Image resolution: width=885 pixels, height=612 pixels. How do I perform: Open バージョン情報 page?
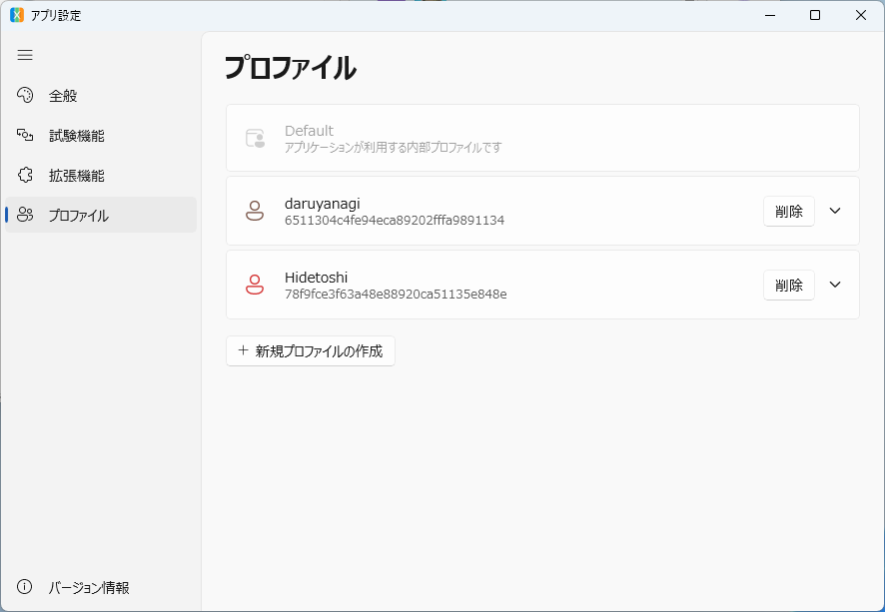point(101,587)
